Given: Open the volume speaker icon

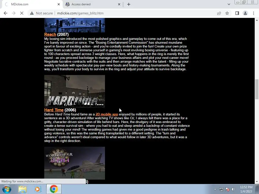Looking at the screenshot, I should pos(233,189).
